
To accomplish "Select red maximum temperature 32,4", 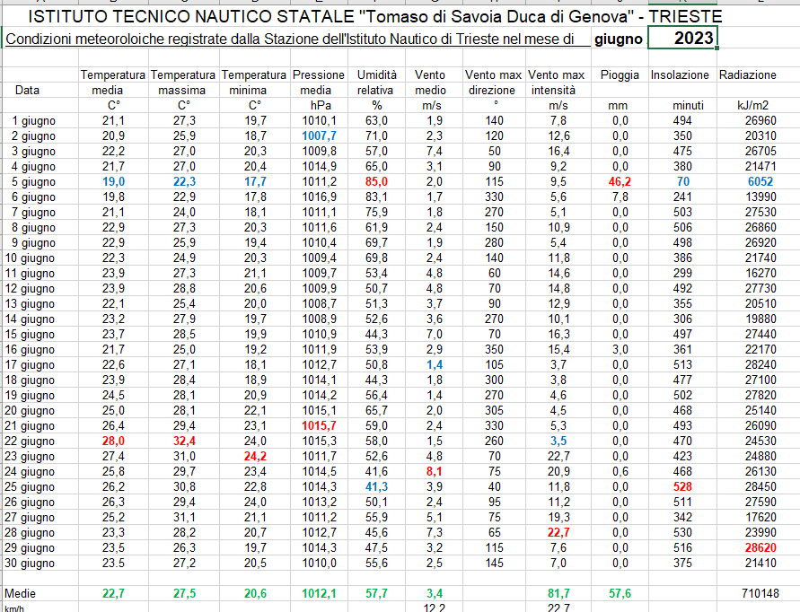I will [x=184, y=442].
